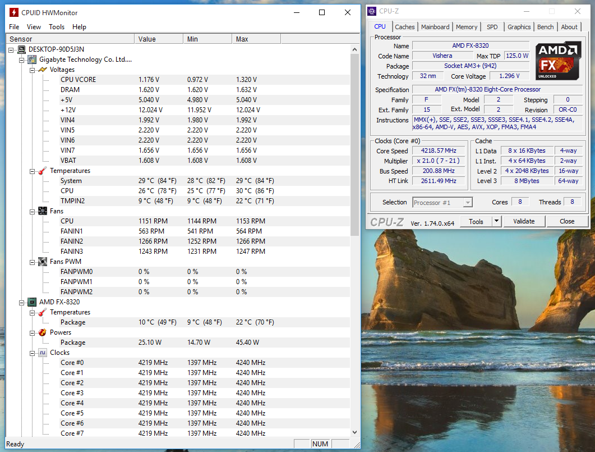Switch to the Graphics tab in CPU-Z
This screenshot has height=452, width=595.
pos(519,27)
